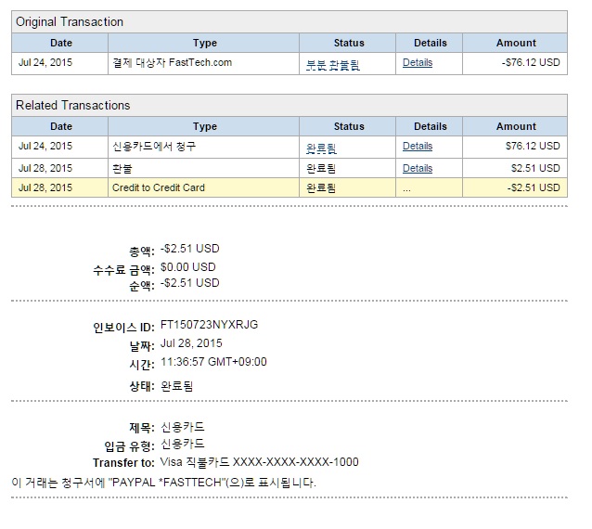Click the 총액 -$2.51 USD value
The width and height of the screenshot is (592, 529).
coord(190,249)
